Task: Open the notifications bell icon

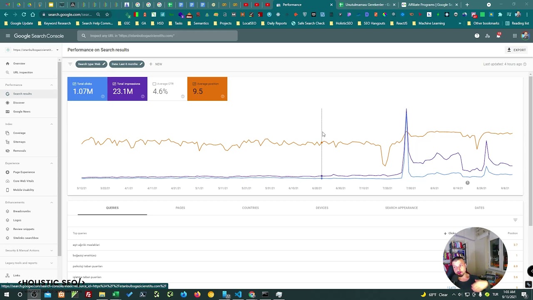Action: point(498,36)
